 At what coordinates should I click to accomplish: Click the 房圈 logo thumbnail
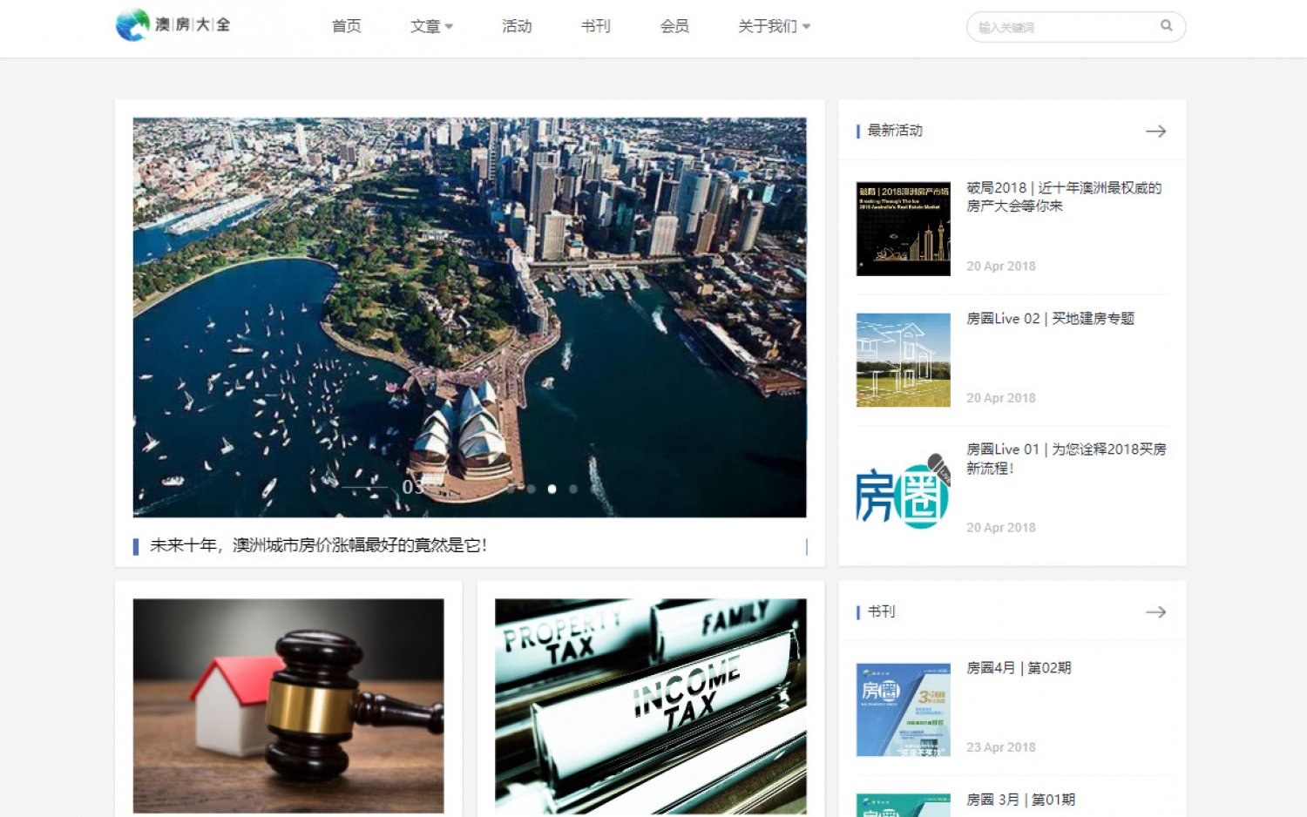point(903,491)
